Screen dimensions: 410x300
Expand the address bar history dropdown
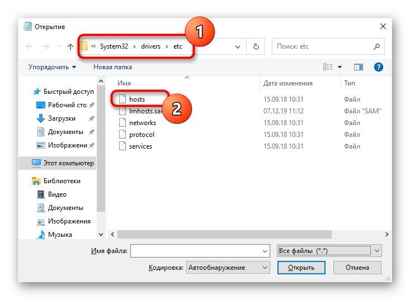coord(238,47)
